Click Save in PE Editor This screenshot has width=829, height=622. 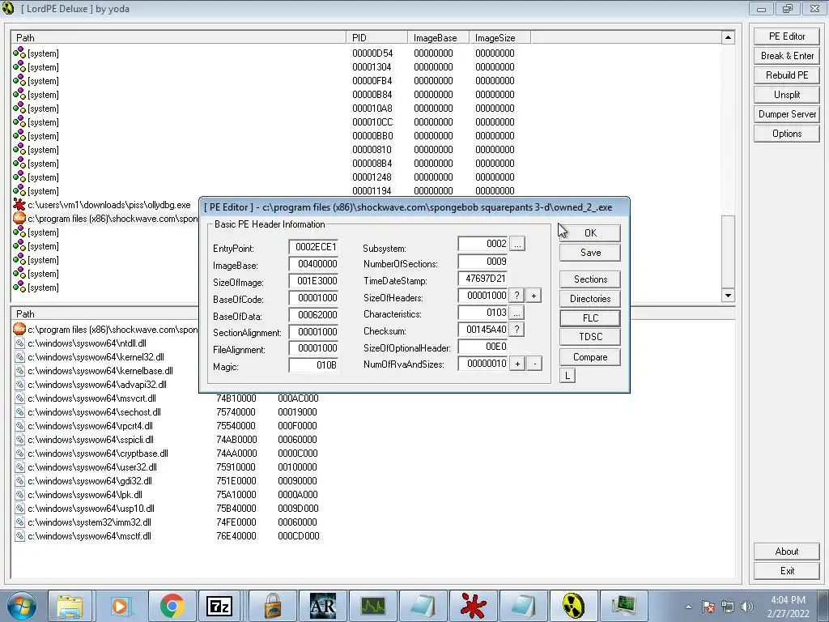590,253
